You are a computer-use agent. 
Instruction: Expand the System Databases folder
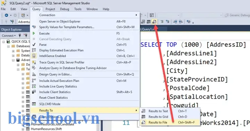click(13, 51)
